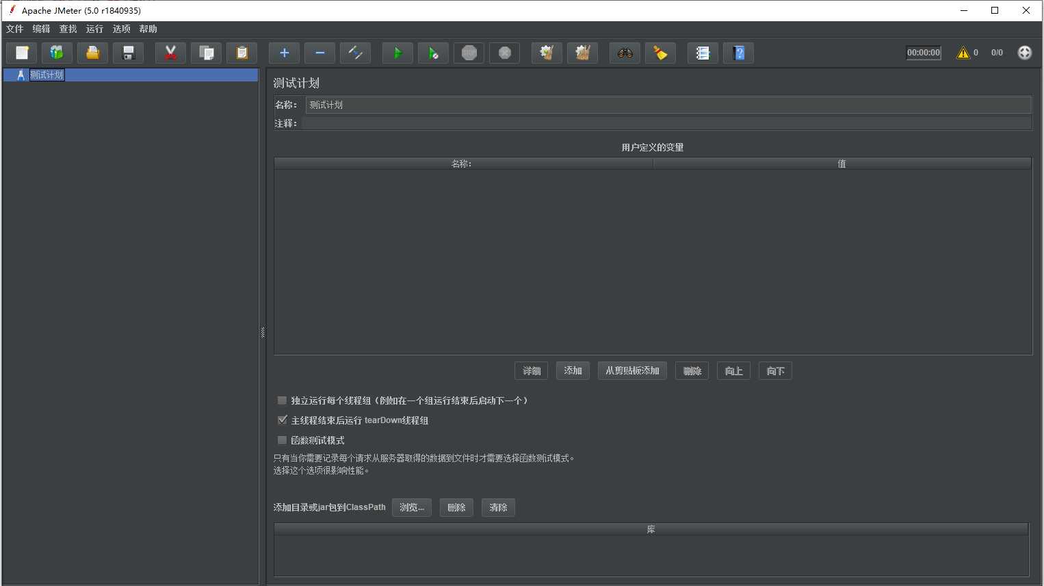
Task: Click the 删除 button next to 浏览
Action: click(456, 507)
